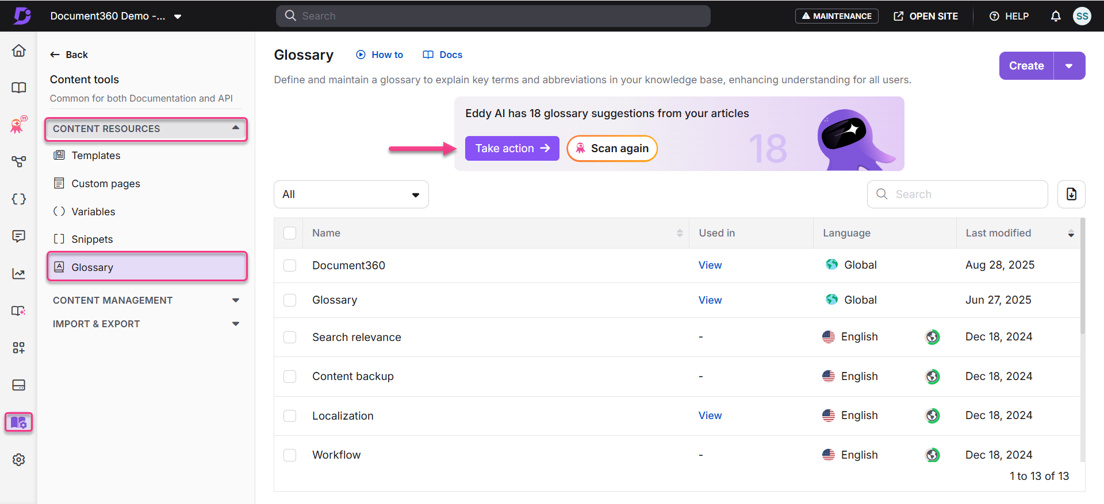
Task: Open the SS user avatar menu
Action: tap(1082, 16)
